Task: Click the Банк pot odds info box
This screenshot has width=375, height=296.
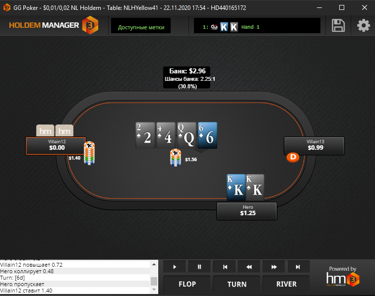Action: [x=187, y=78]
